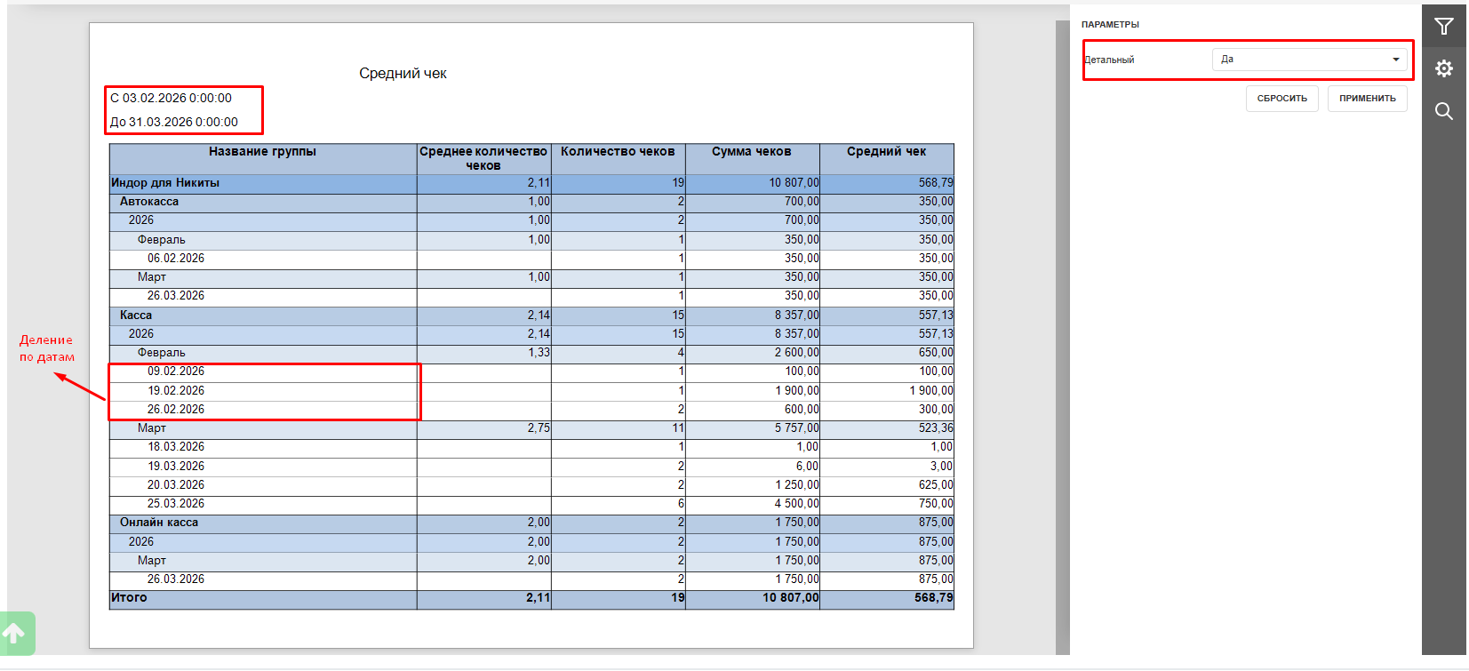Click the vertical scrollbar of the report
The width and height of the screenshot is (1469, 671).
click(x=1062, y=338)
